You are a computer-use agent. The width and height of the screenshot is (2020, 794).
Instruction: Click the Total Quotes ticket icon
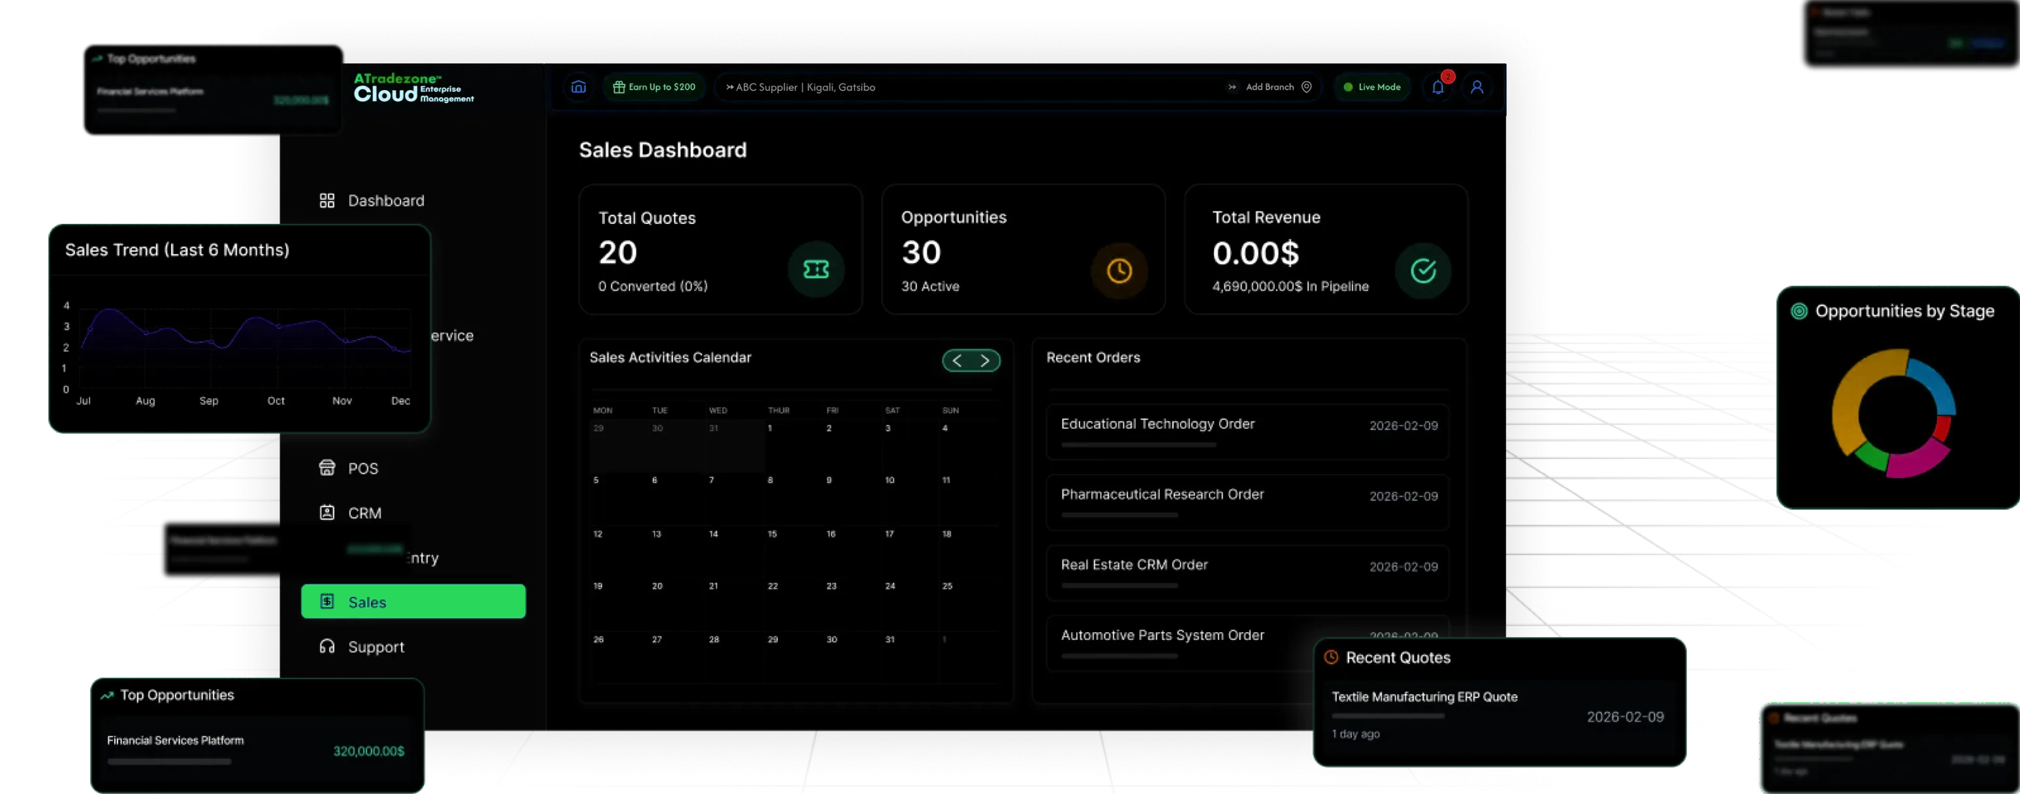coord(816,270)
